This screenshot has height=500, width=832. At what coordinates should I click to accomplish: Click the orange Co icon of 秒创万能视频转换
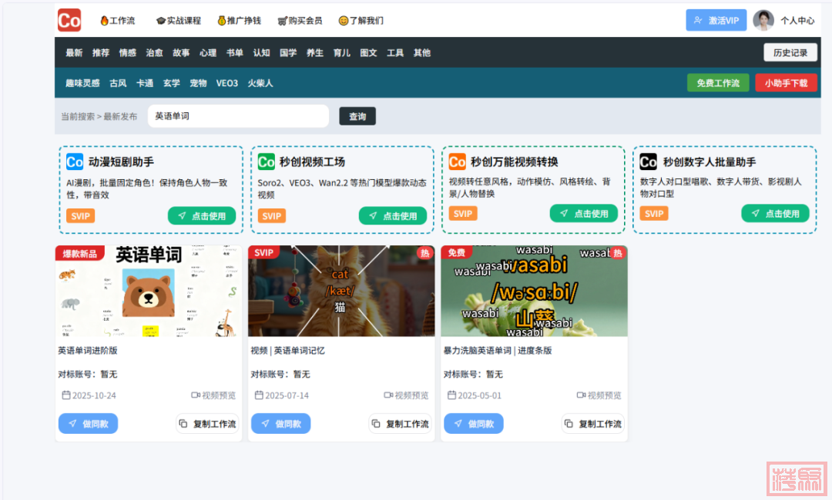pos(458,162)
